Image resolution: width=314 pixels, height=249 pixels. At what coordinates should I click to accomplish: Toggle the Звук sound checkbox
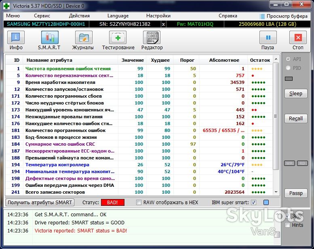click(x=288, y=216)
